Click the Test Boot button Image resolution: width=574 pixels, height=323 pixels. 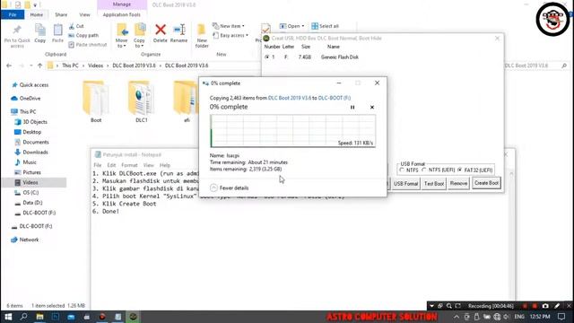[x=434, y=183]
